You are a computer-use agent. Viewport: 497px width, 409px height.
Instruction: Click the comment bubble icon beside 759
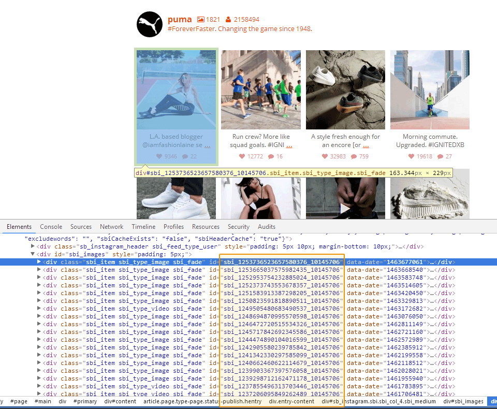(x=353, y=156)
